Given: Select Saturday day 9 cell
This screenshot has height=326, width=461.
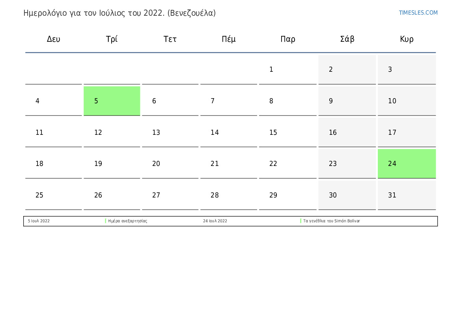Looking at the screenshot, I should point(347,101).
